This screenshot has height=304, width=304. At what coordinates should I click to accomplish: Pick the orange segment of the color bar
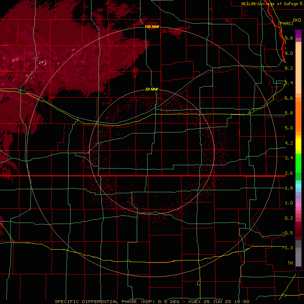point(298,116)
